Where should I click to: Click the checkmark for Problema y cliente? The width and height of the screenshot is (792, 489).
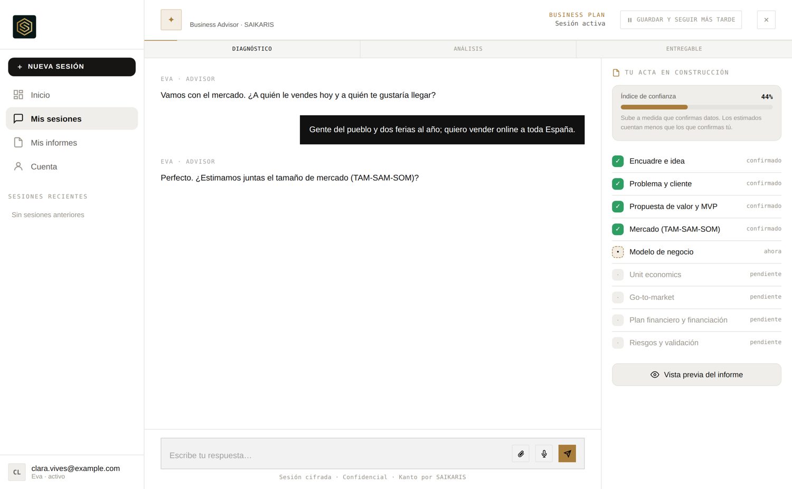tap(618, 184)
